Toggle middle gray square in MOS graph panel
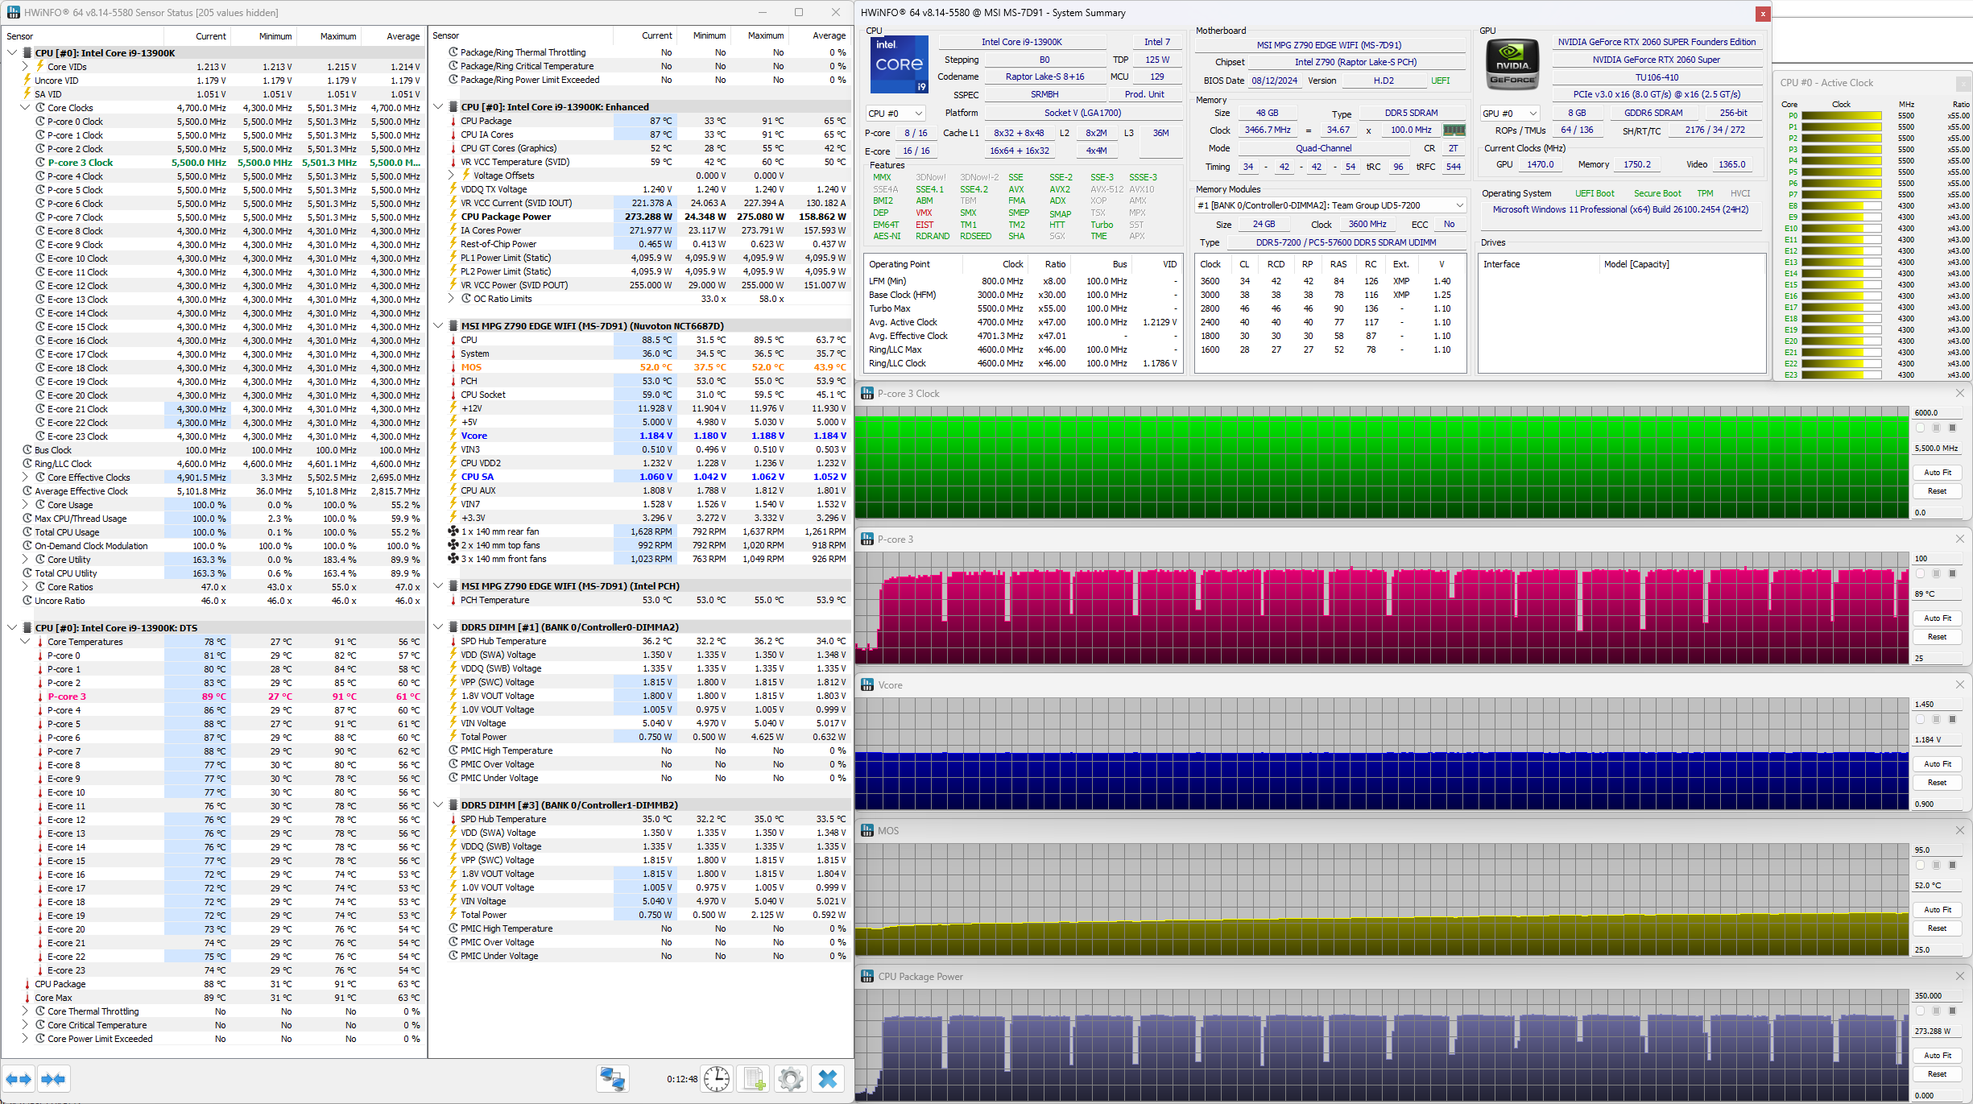 (1937, 866)
